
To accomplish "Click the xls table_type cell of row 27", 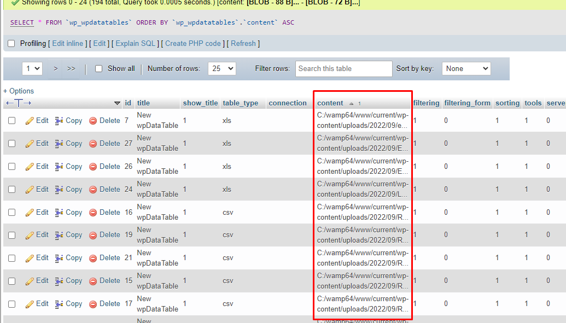I will pyautogui.click(x=227, y=144).
